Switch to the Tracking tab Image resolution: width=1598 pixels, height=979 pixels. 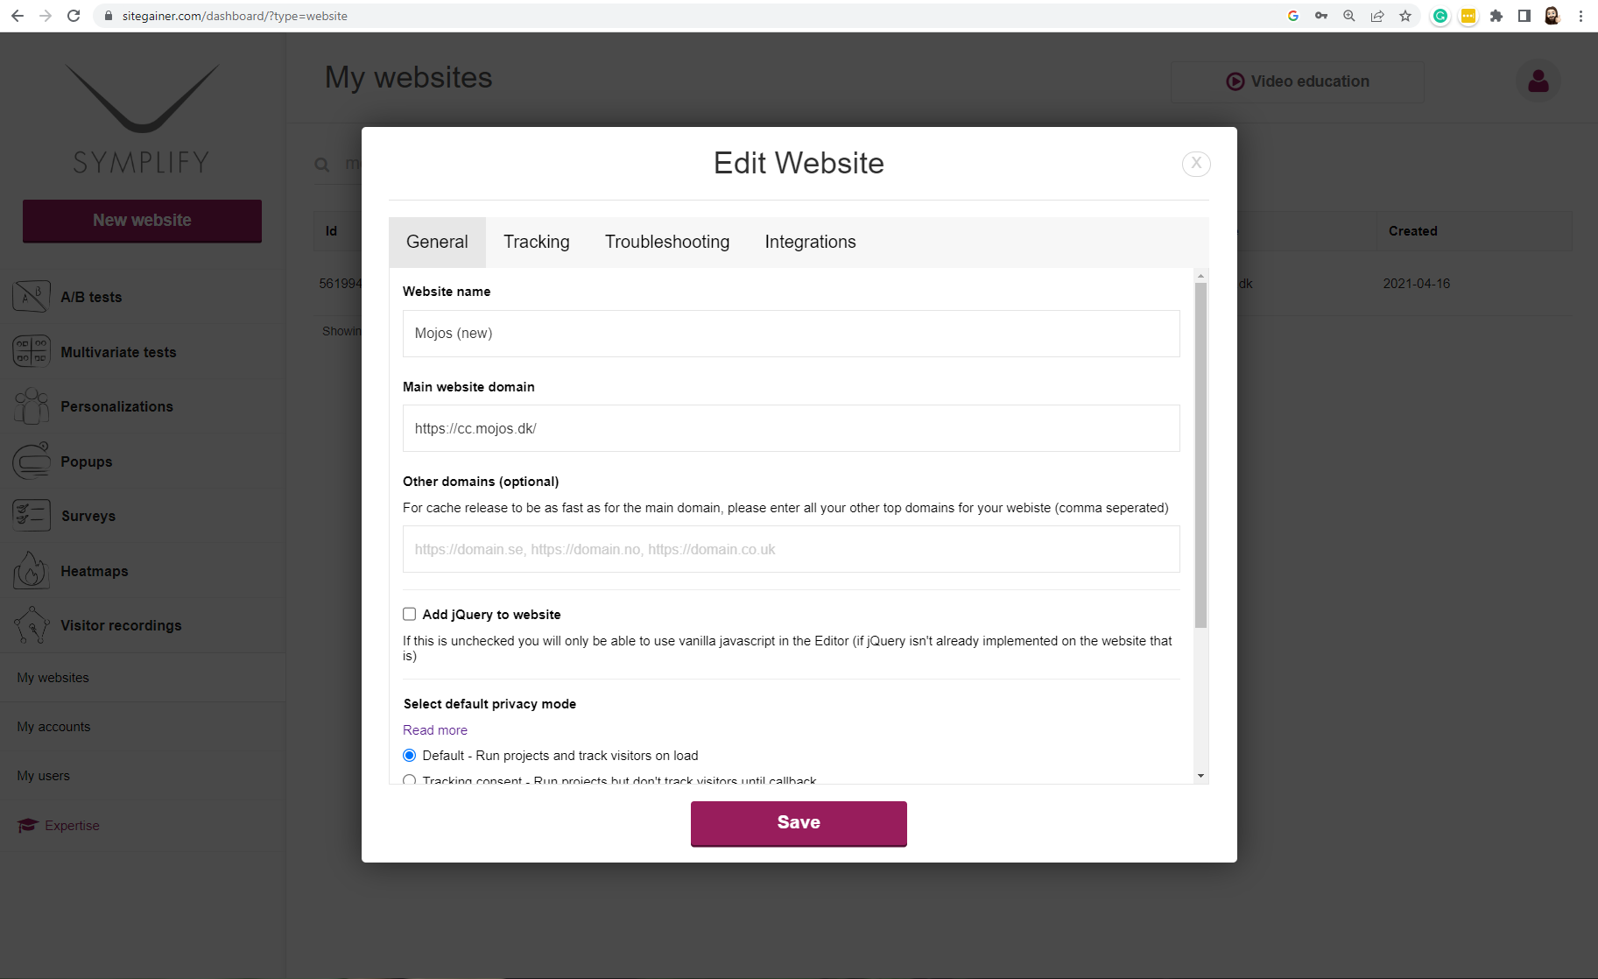pyautogui.click(x=536, y=242)
